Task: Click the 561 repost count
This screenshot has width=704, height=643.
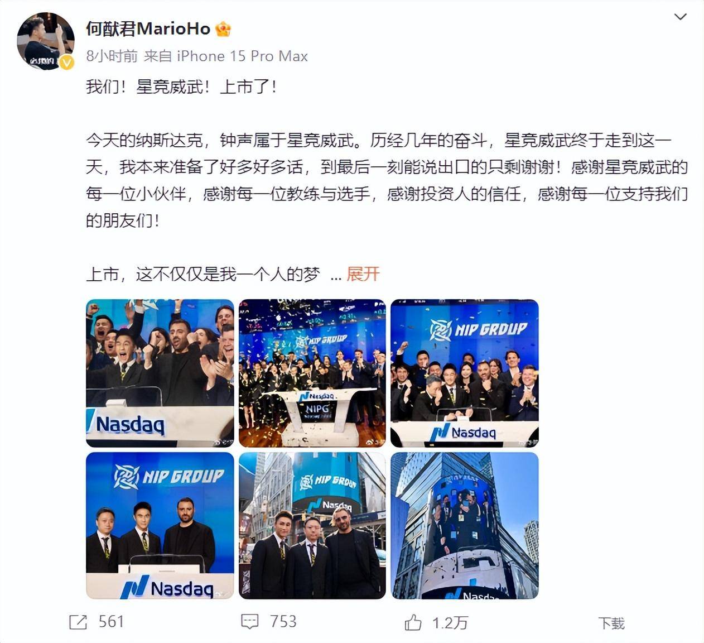Action: tap(111, 622)
